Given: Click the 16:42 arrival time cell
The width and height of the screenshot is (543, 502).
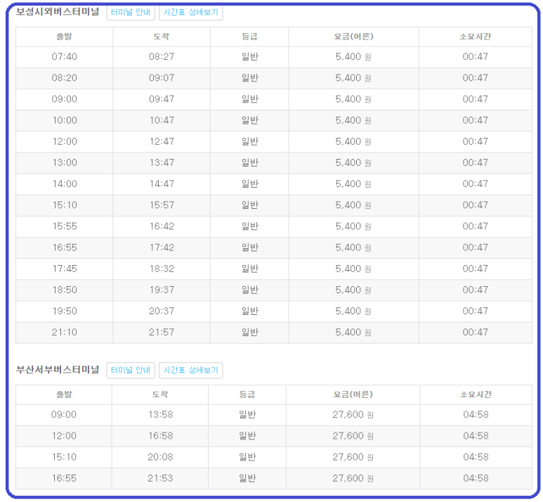Looking at the screenshot, I should pos(162,226).
